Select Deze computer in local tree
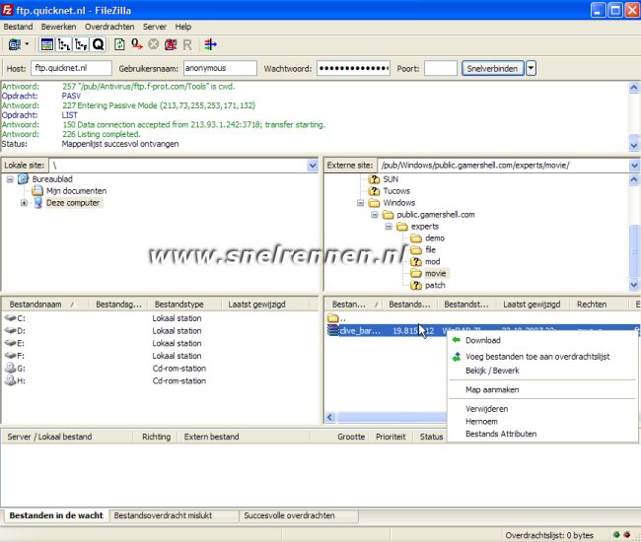 (x=73, y=203)
